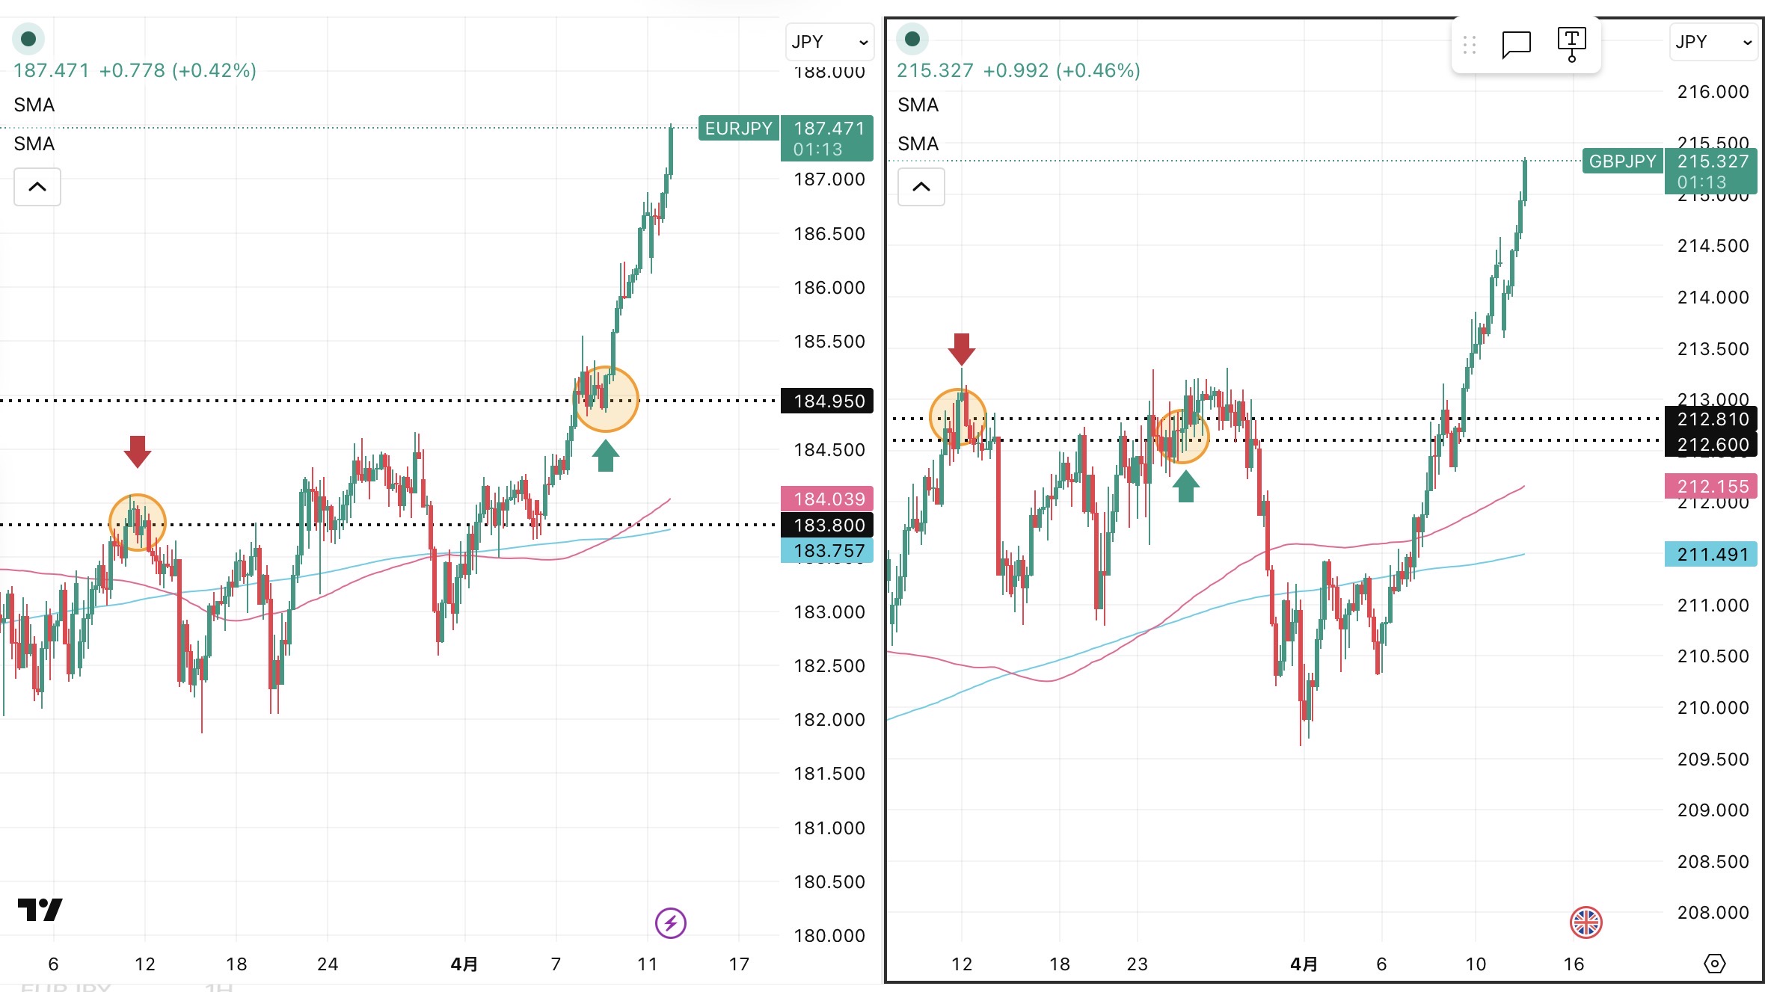Open the JPY currency dropdown on left chart
The image size is (1765, 992).
pyautogui.click(x=829, y=42)
